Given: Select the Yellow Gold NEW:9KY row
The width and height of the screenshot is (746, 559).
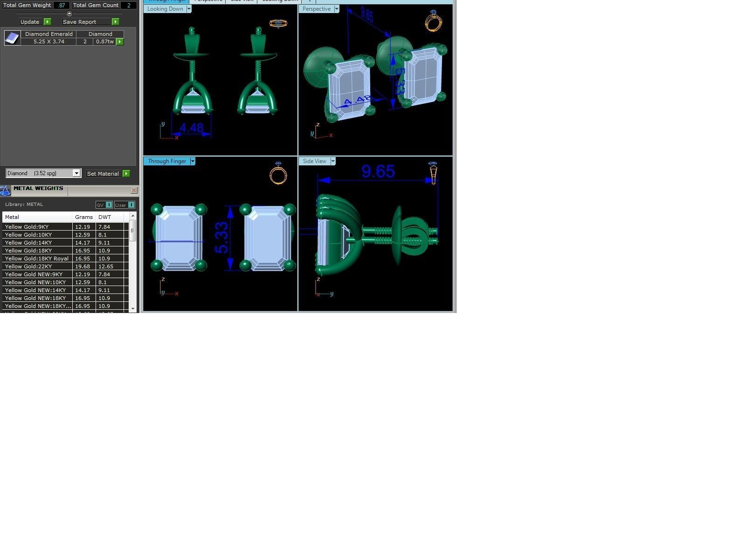Looking at the screenshot, I should click(65, 274).
